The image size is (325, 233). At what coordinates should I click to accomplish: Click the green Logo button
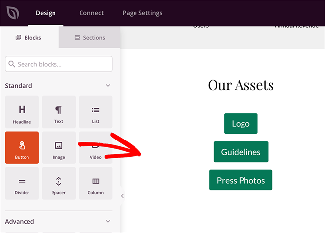[x=241, y=123]
